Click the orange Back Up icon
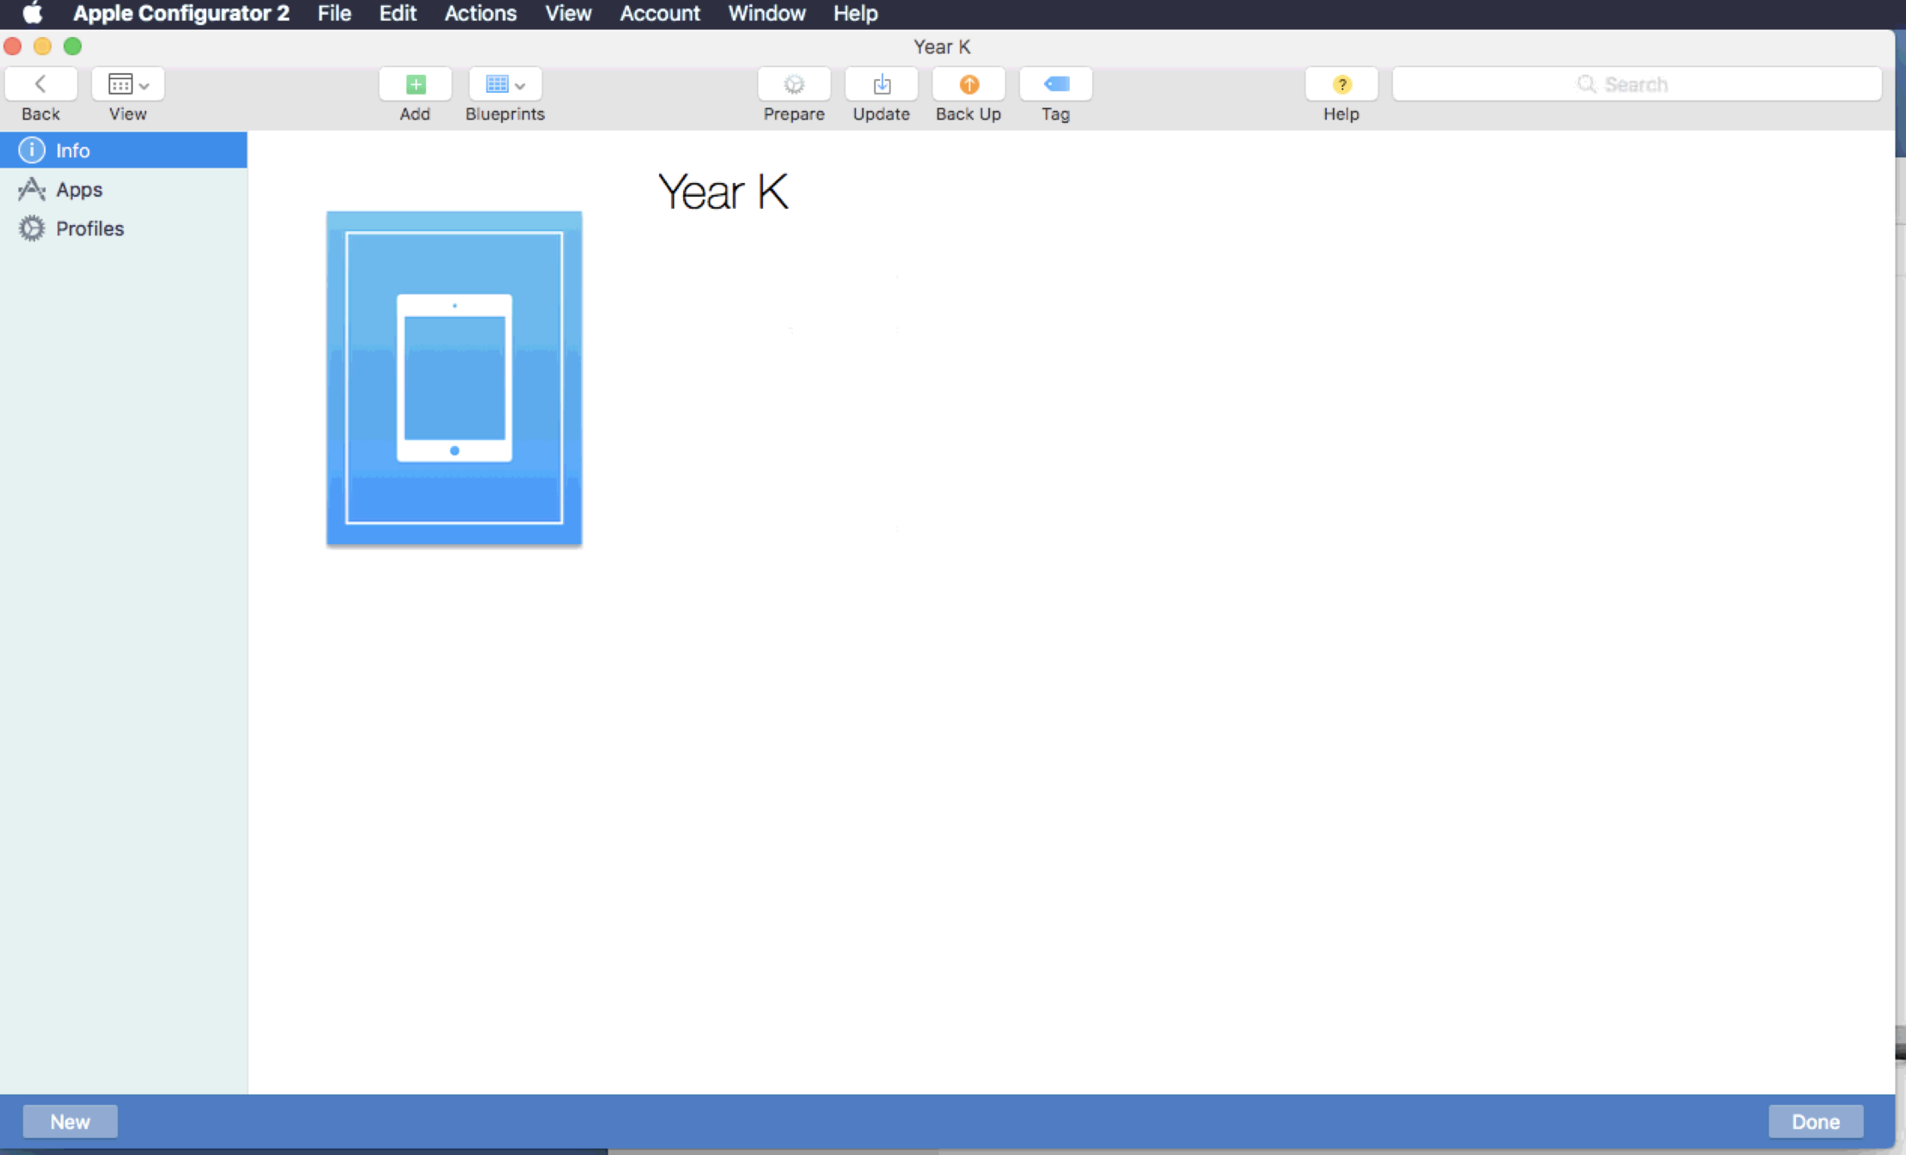Image resolution: width=1906 pixels, height=1155 pixels. (968, 84)
